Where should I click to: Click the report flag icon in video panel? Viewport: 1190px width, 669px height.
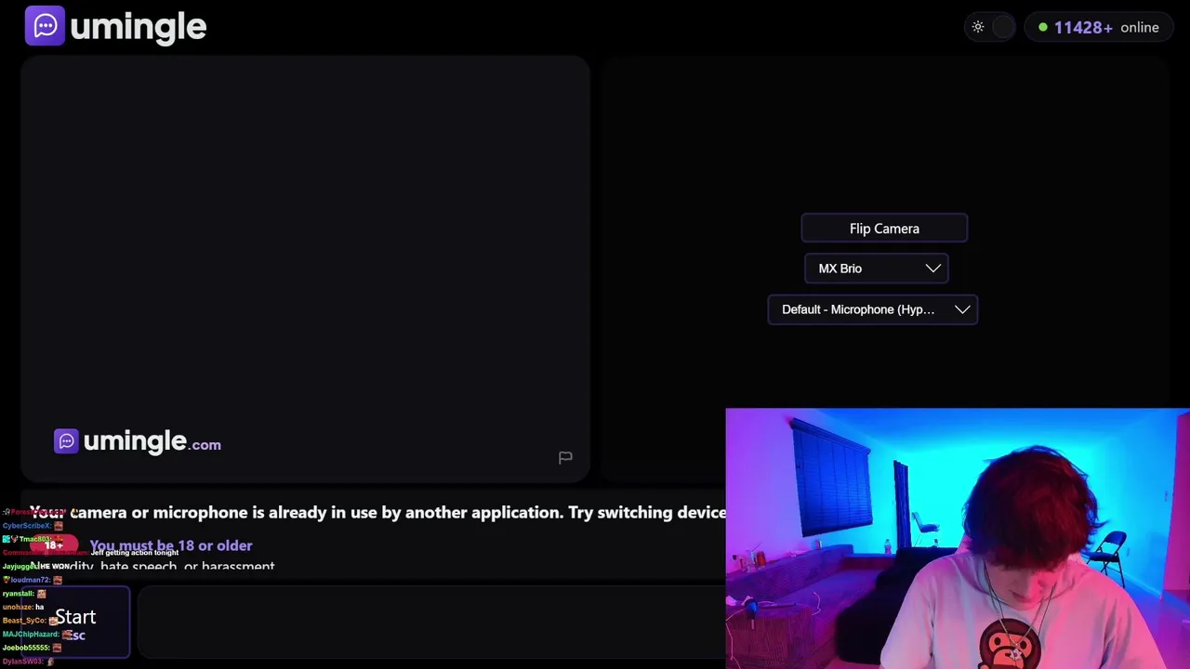565,457
